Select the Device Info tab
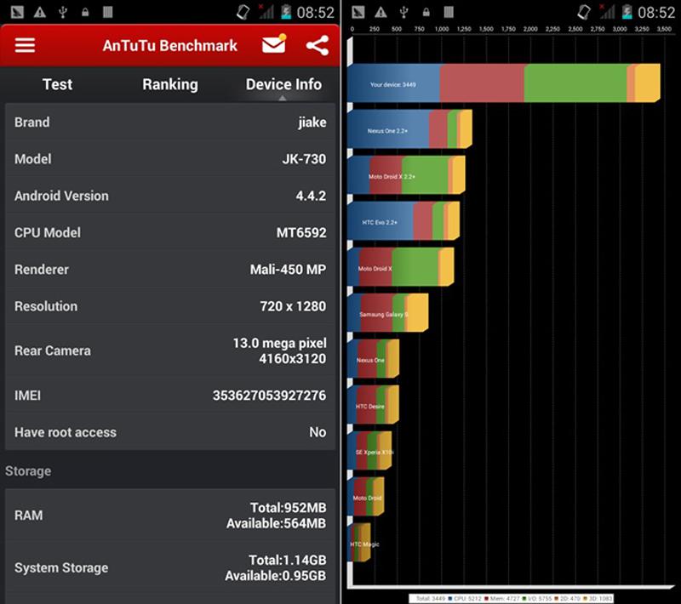This screenshot has width=681, height=604. [283, 84]
